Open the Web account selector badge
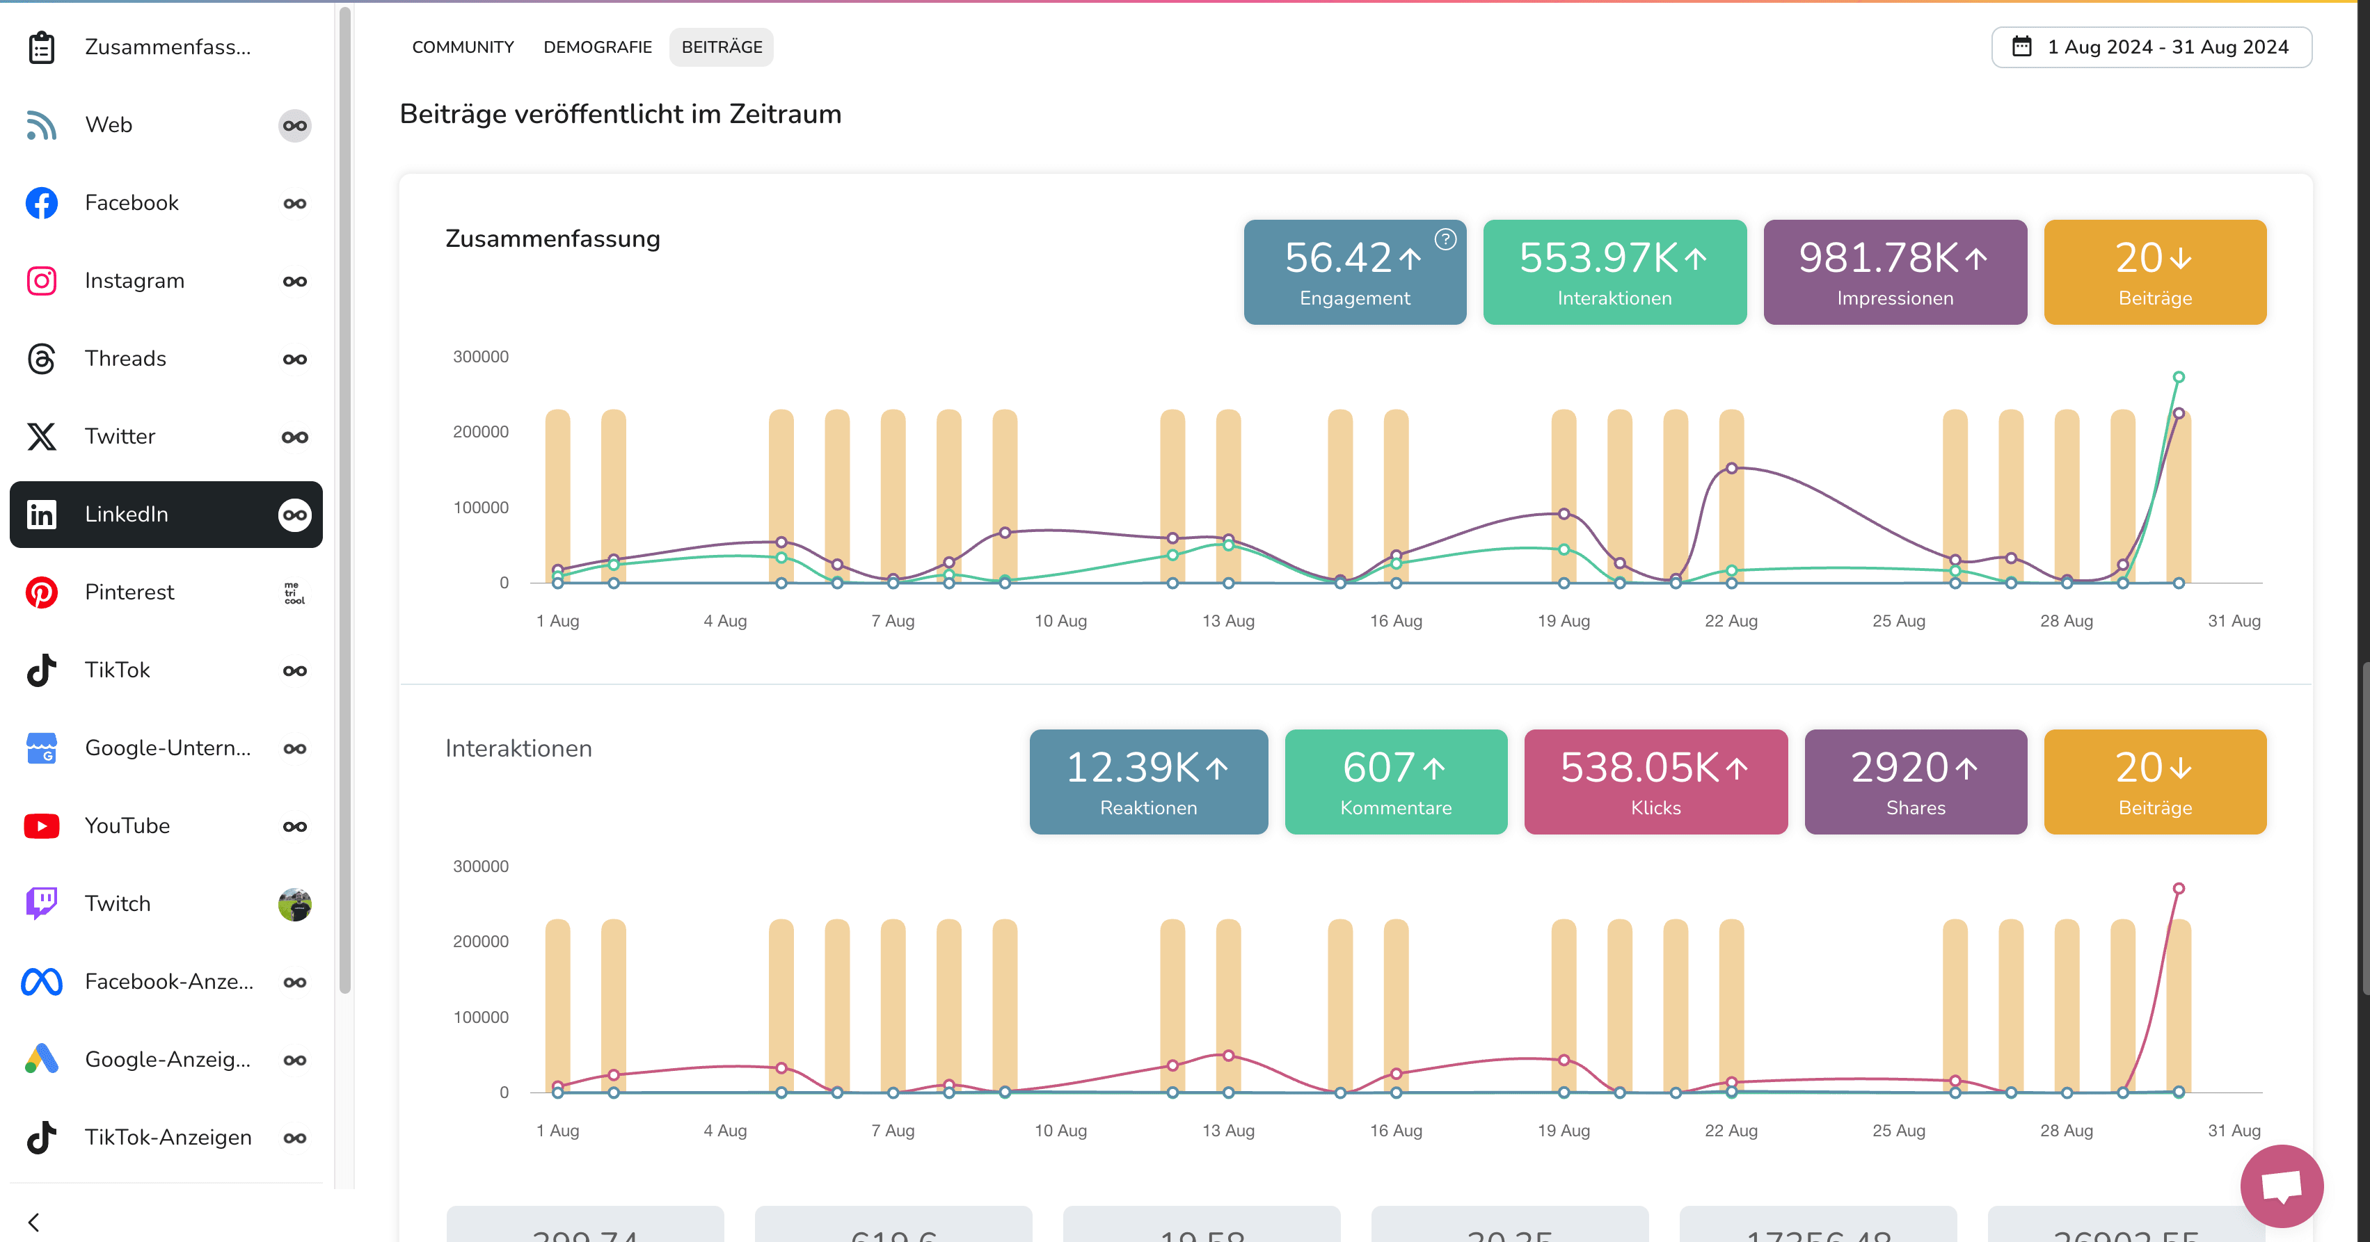Viewport: 2370px width, 1242px height. (294, 125)
